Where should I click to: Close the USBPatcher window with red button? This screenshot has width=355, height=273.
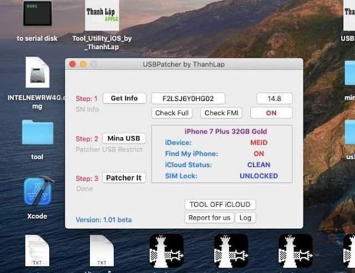(73, 64)
